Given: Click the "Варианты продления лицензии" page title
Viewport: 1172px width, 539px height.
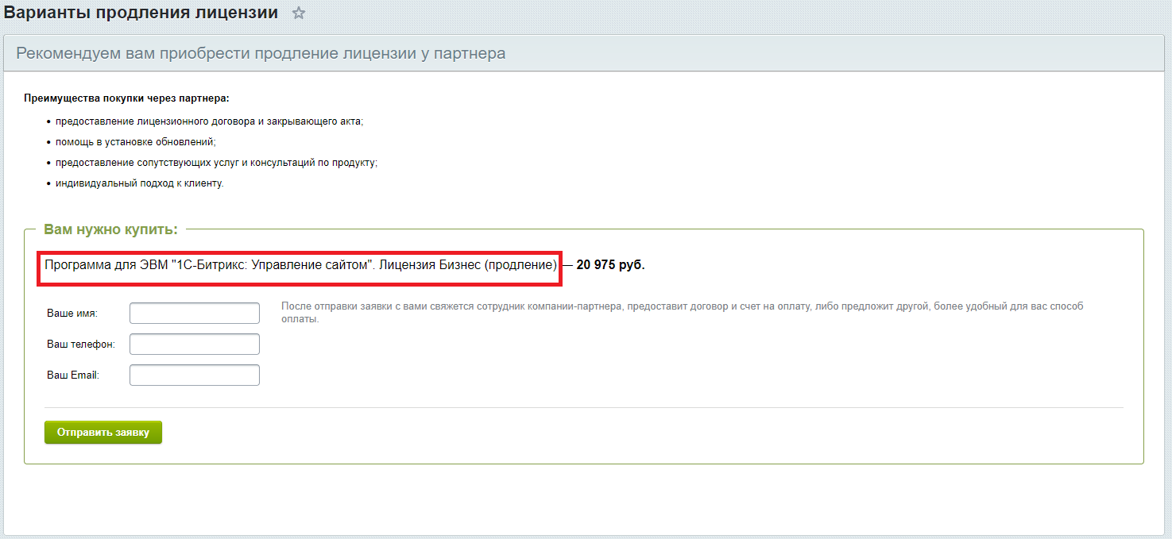Looking at the screenshot, I should coord(141,13).
